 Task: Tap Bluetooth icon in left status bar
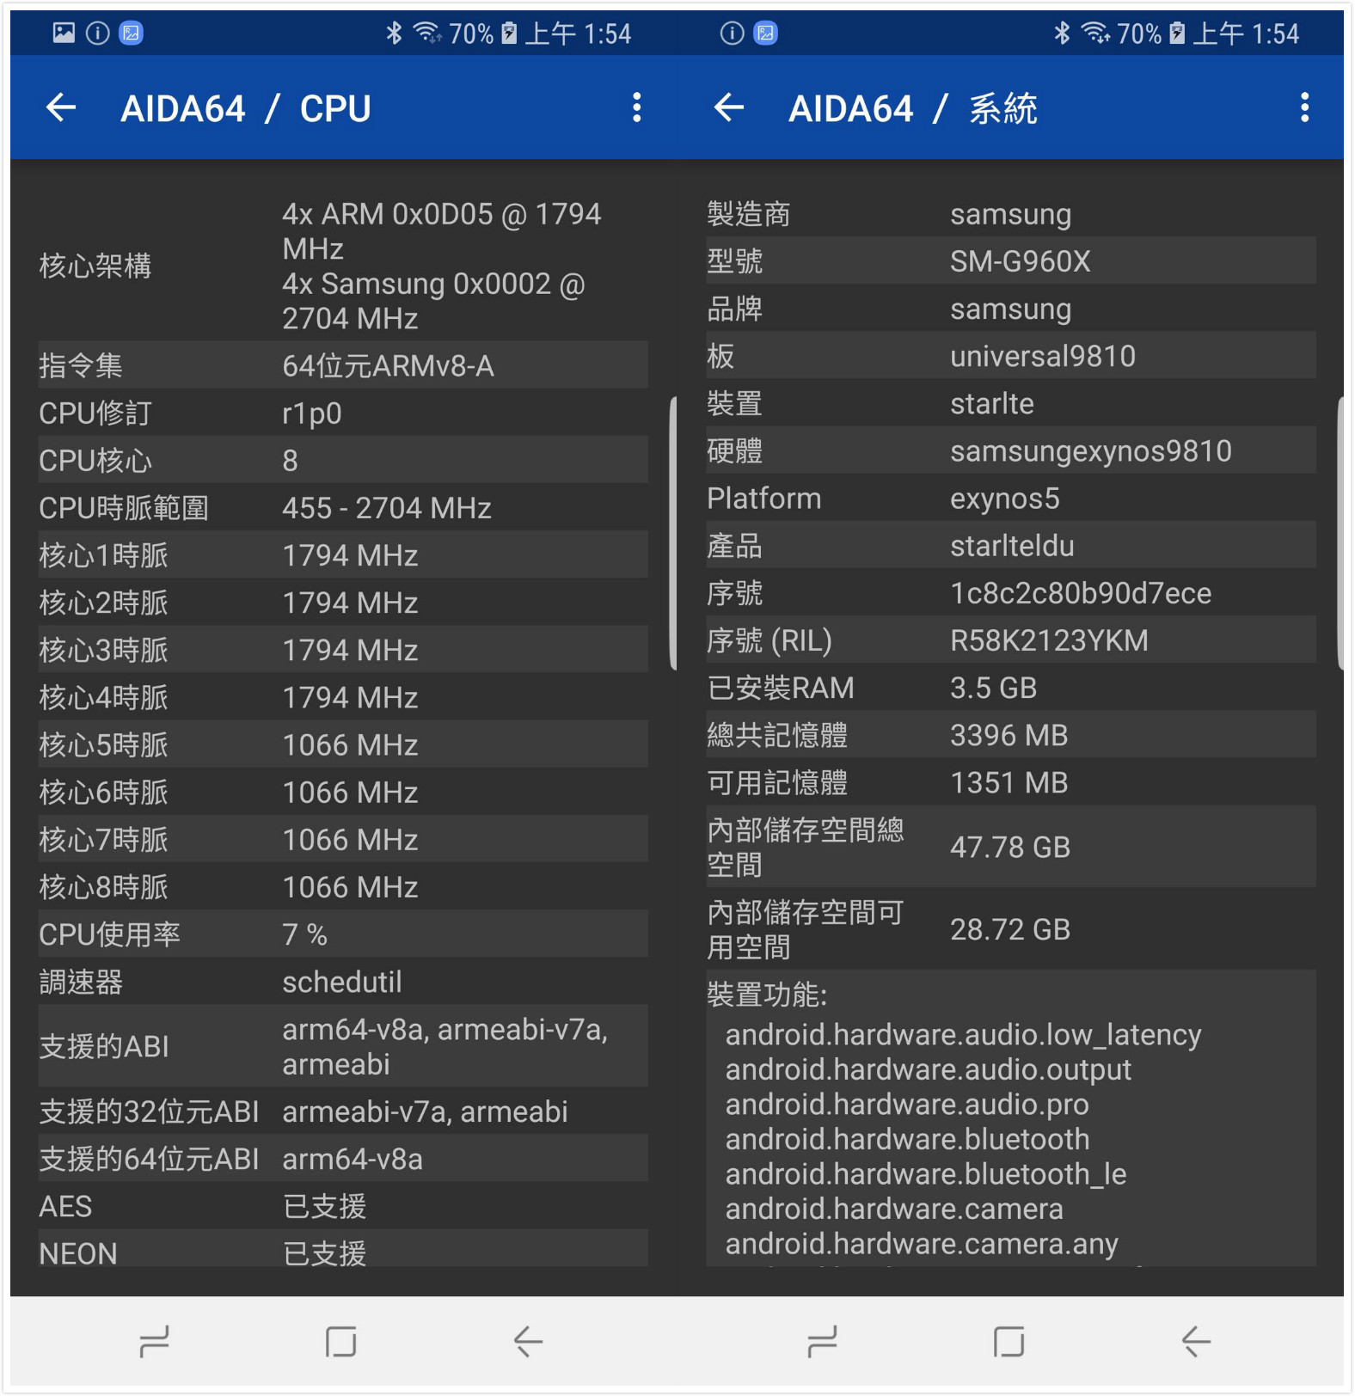pos(394,33)
